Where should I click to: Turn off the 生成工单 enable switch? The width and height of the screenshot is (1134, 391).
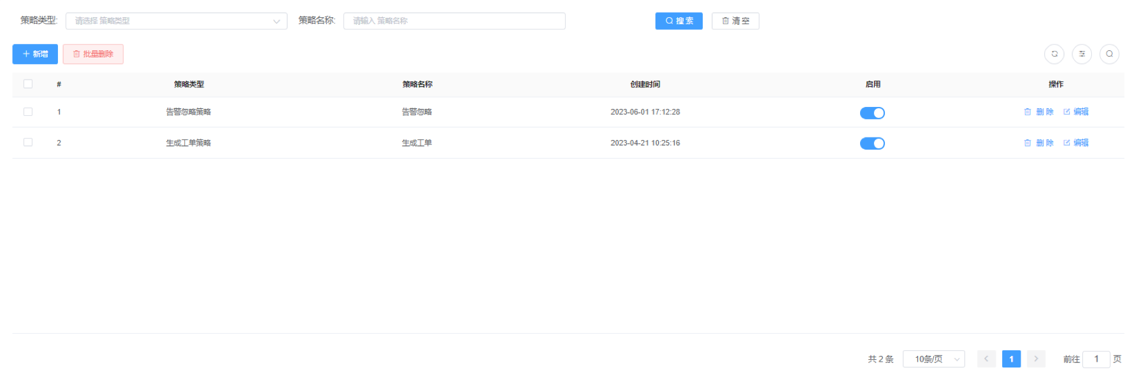pos(872,144)
